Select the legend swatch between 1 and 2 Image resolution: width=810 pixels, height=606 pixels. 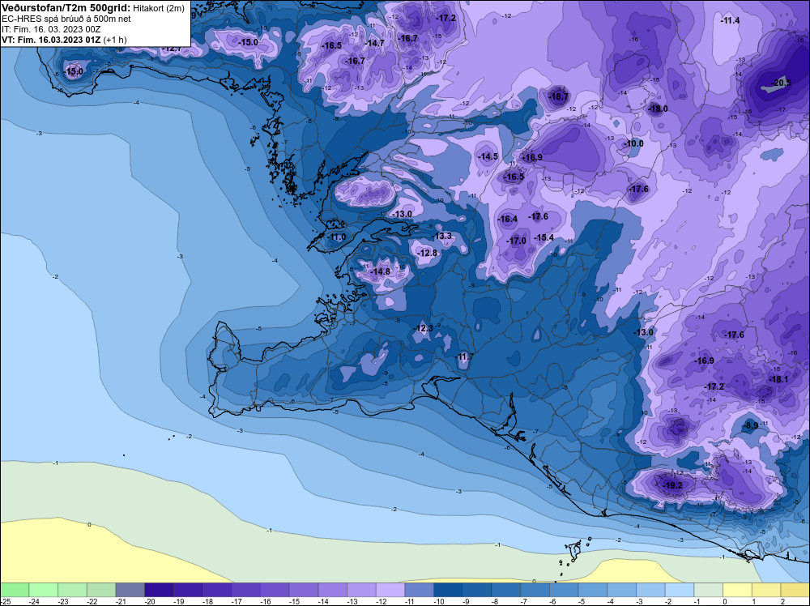click(766, 590)
